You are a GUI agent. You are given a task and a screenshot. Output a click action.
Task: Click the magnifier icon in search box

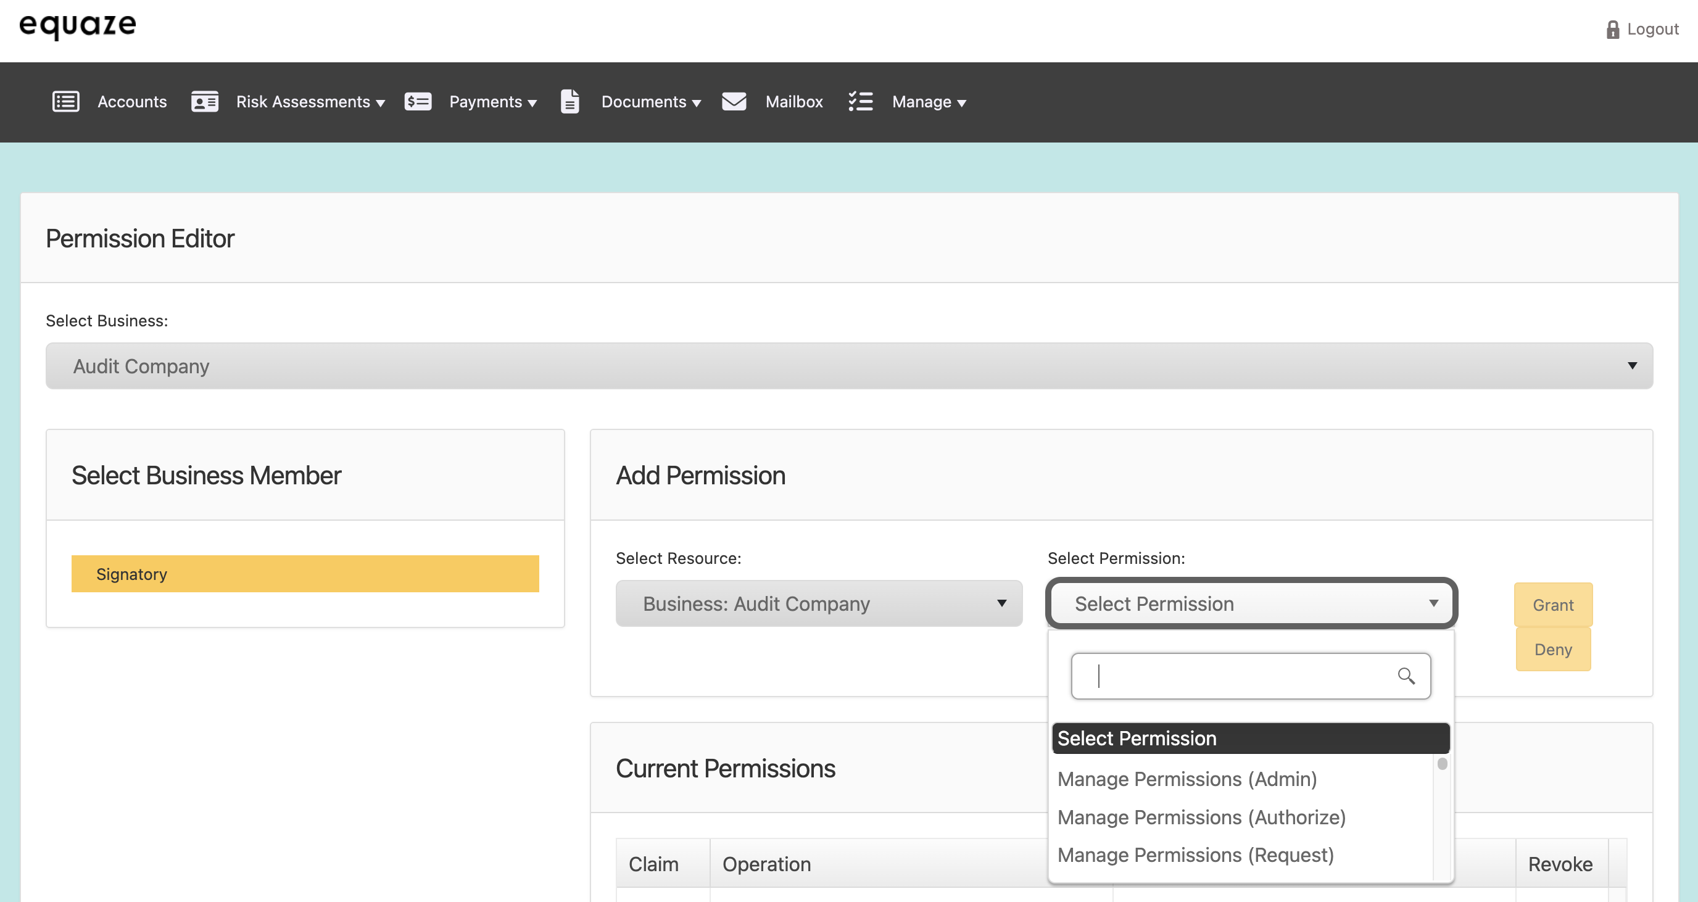[1406, 676]
